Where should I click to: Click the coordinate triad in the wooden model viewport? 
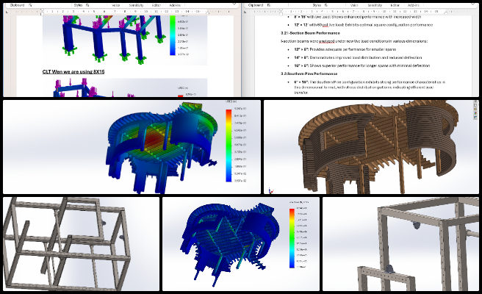[x=270, y=190]
